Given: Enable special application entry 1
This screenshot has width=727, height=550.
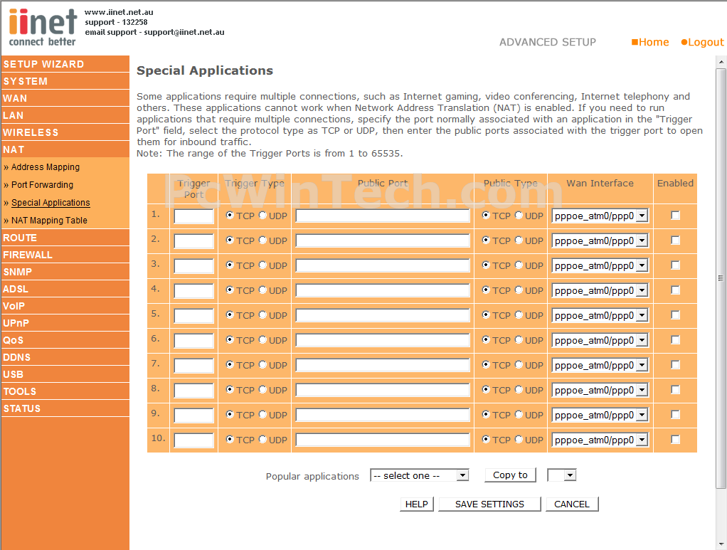Looking at the screenshot, I should click(676, 215).
